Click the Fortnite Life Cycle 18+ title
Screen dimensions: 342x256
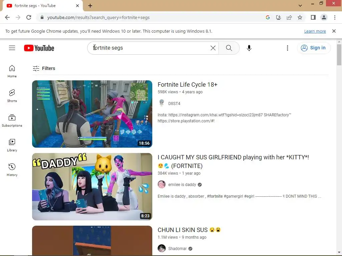187,85
